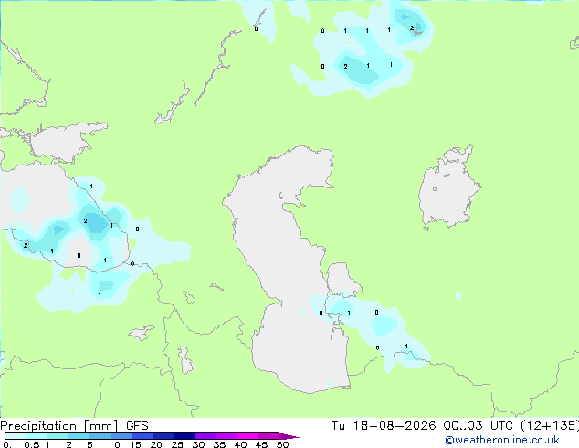579x448 pixels.
Task: Pick the legend swatch between 20 and 25
Action: point(163,436)
